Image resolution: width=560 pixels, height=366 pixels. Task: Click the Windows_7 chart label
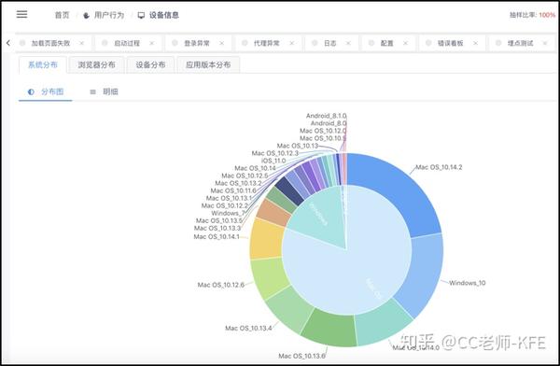coord(229,214)
